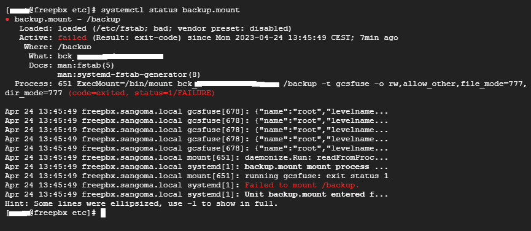Image resolution: width=531 pixels, height=231 pixels.
Task: Click the red 'failed' status word
Action: (x=72, y=37)
